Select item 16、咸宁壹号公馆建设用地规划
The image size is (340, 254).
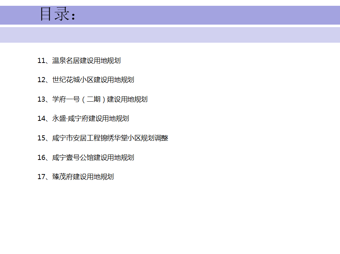86,157
